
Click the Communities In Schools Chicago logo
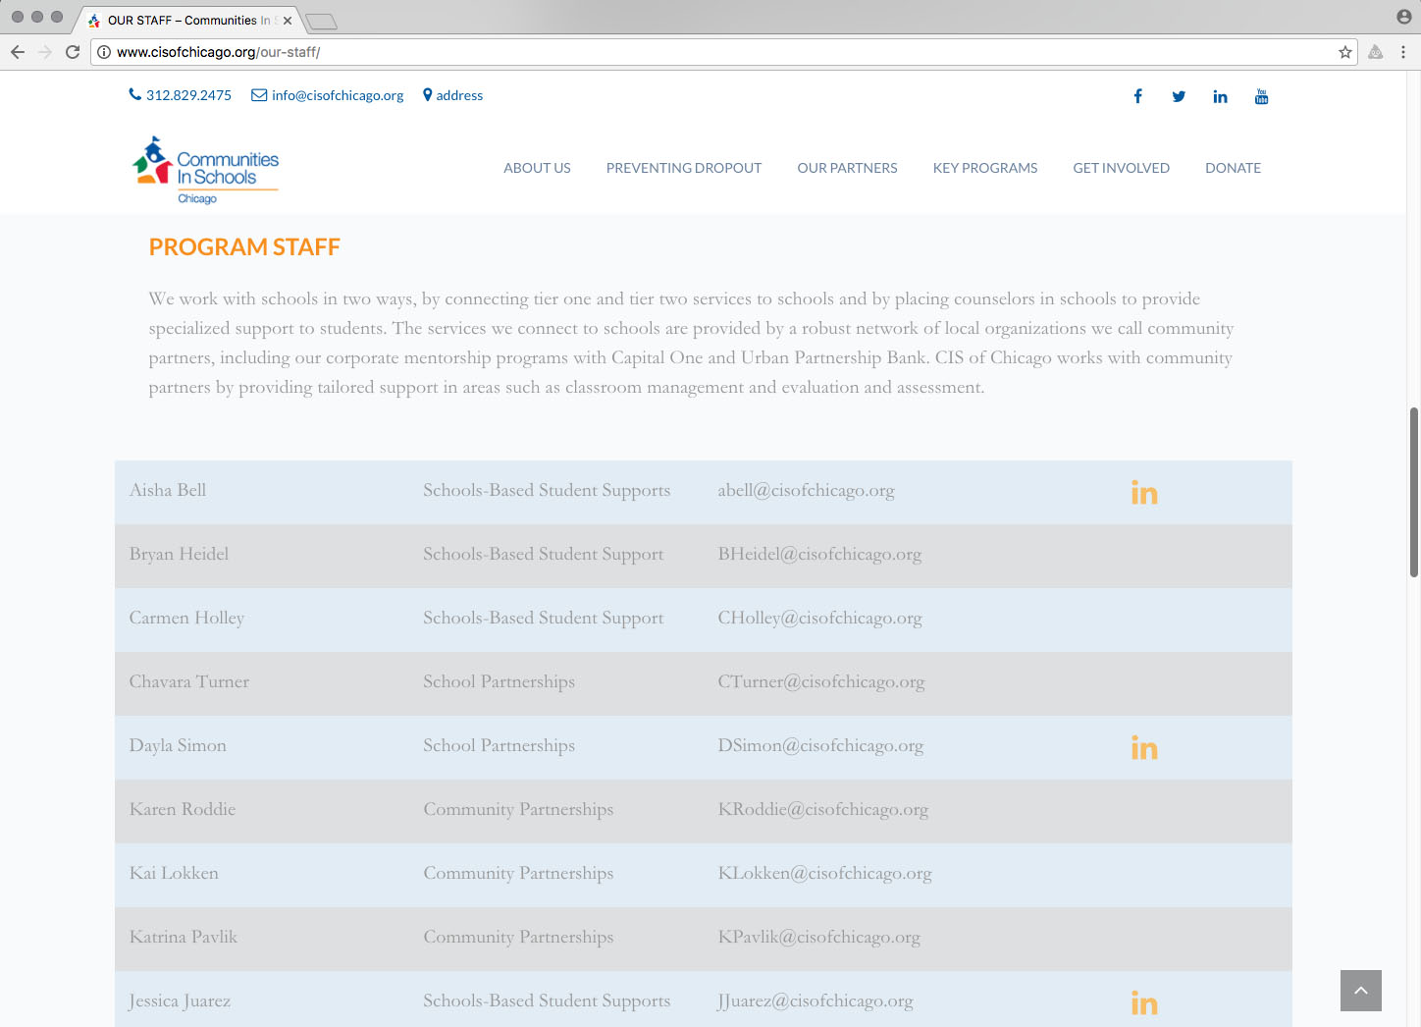pyautogui.click(x=206, y=171)
